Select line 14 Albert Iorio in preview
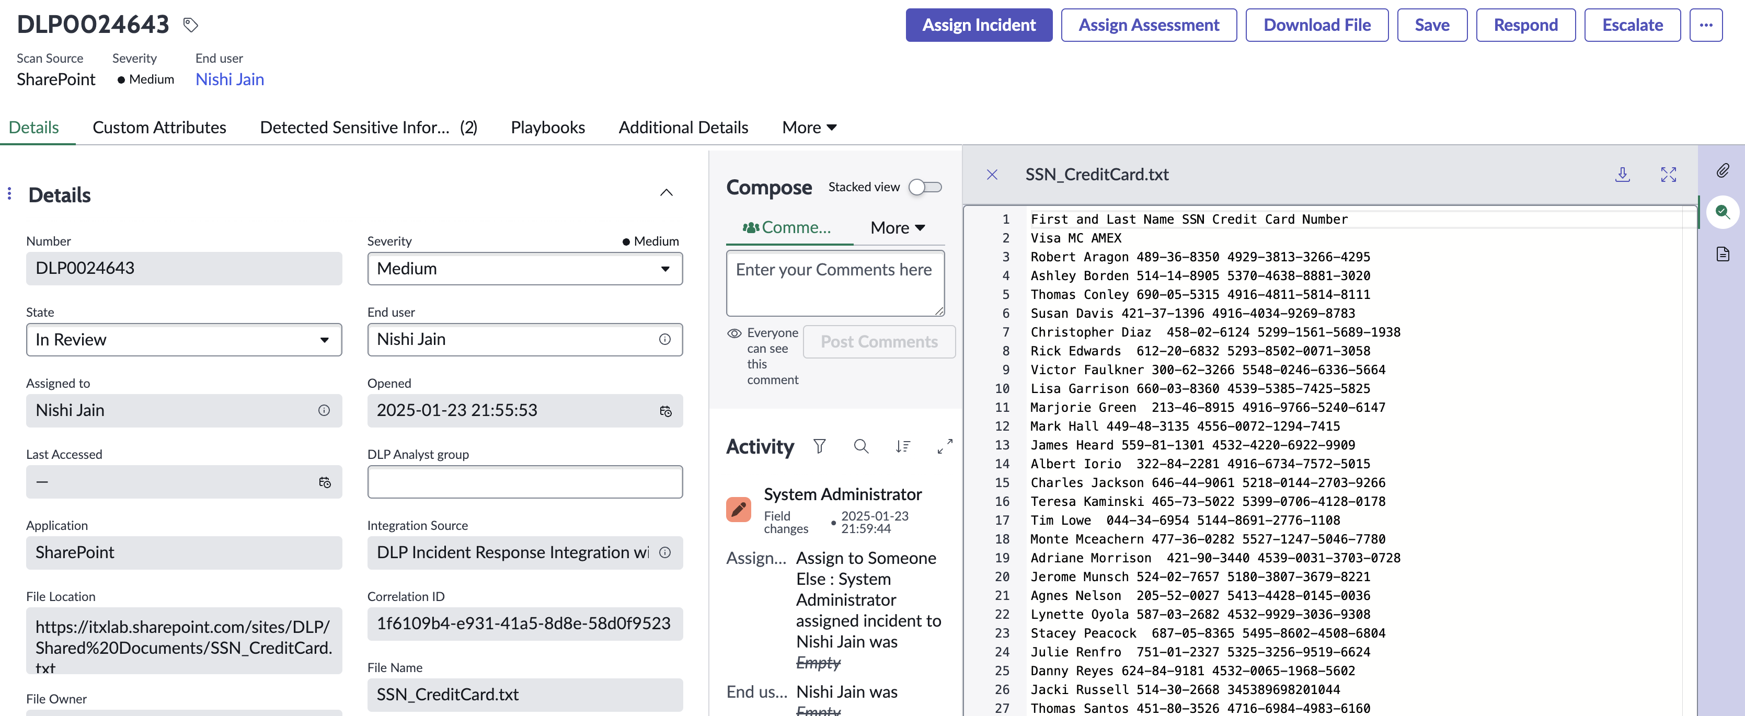Screen dimensions: 1745x716 coord(1200,464)
